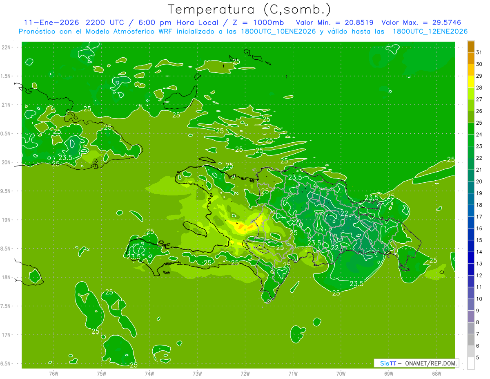490x379 pixels.
Task: Click the "74W" longitude label
Action: click(149, 374)
